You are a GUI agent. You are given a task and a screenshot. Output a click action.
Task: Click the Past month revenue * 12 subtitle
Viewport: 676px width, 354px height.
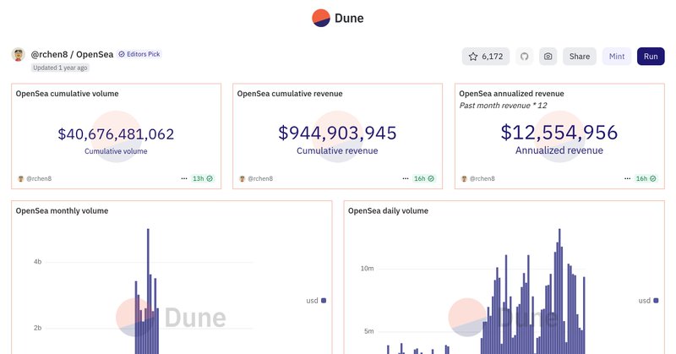tap(503, 106)
